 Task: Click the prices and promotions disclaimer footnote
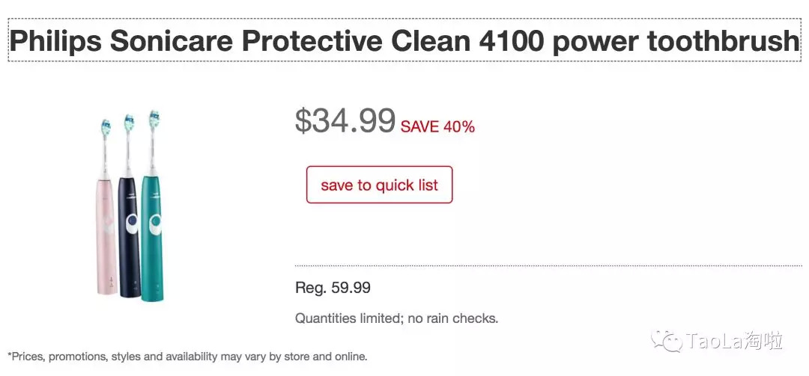click(187, 357)
